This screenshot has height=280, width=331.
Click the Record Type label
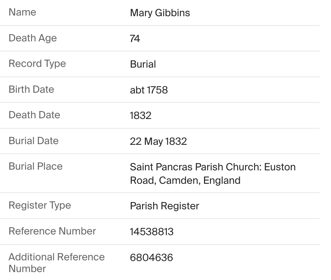click(x=38, y=64)
